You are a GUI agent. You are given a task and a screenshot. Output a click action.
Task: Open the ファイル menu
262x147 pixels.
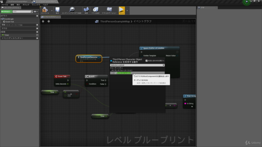(5, 4)
